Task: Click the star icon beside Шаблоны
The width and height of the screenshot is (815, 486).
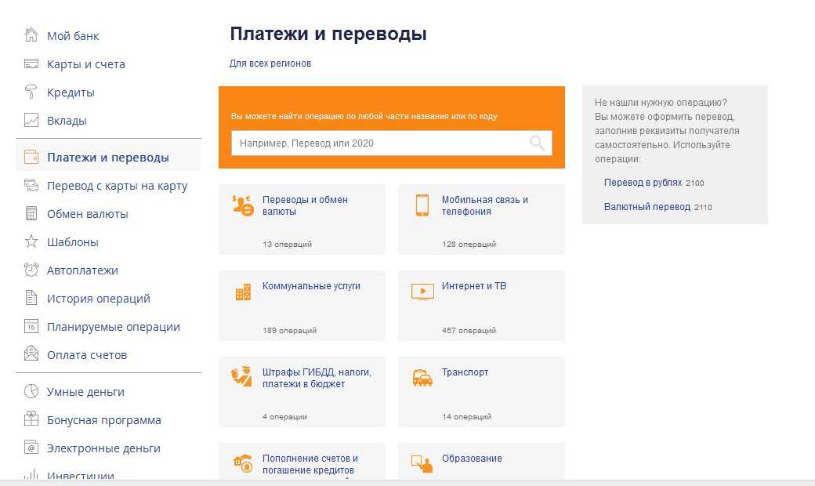Action: tap(31, 241)
